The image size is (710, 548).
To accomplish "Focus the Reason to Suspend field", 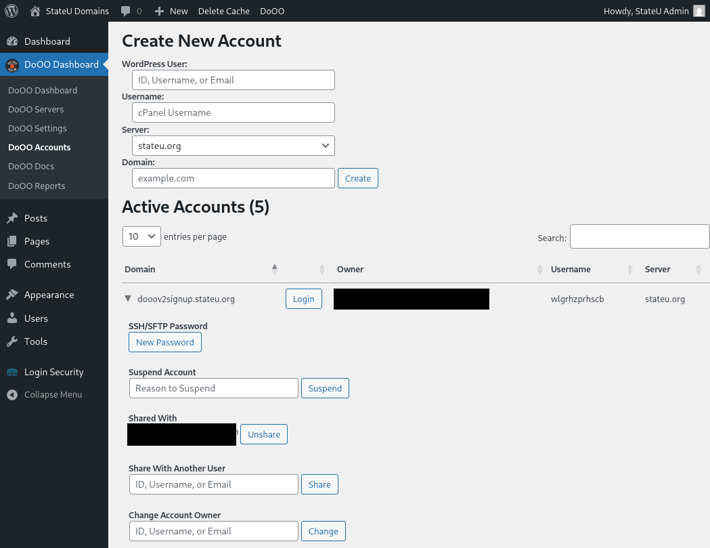I will pyautogui.click(x=214, y=388).
